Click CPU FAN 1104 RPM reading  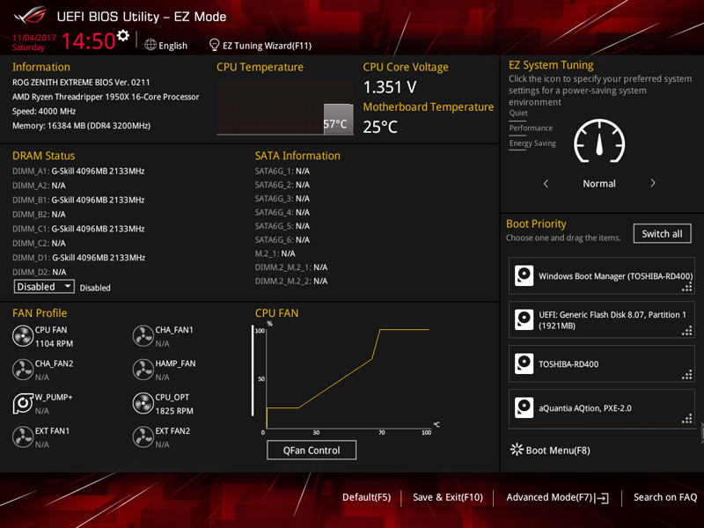coord(54,343)
